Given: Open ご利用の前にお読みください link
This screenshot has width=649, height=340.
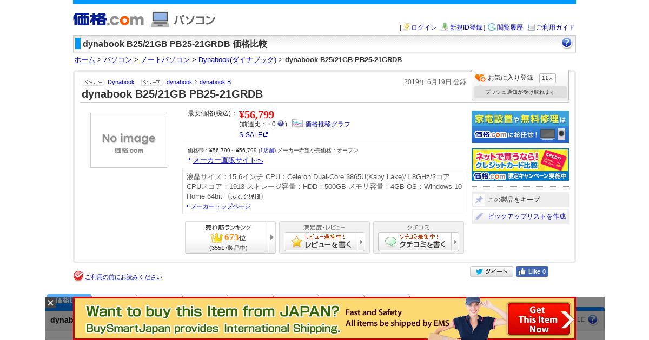Looking at the screenshot, I should (x=123, y=277).
